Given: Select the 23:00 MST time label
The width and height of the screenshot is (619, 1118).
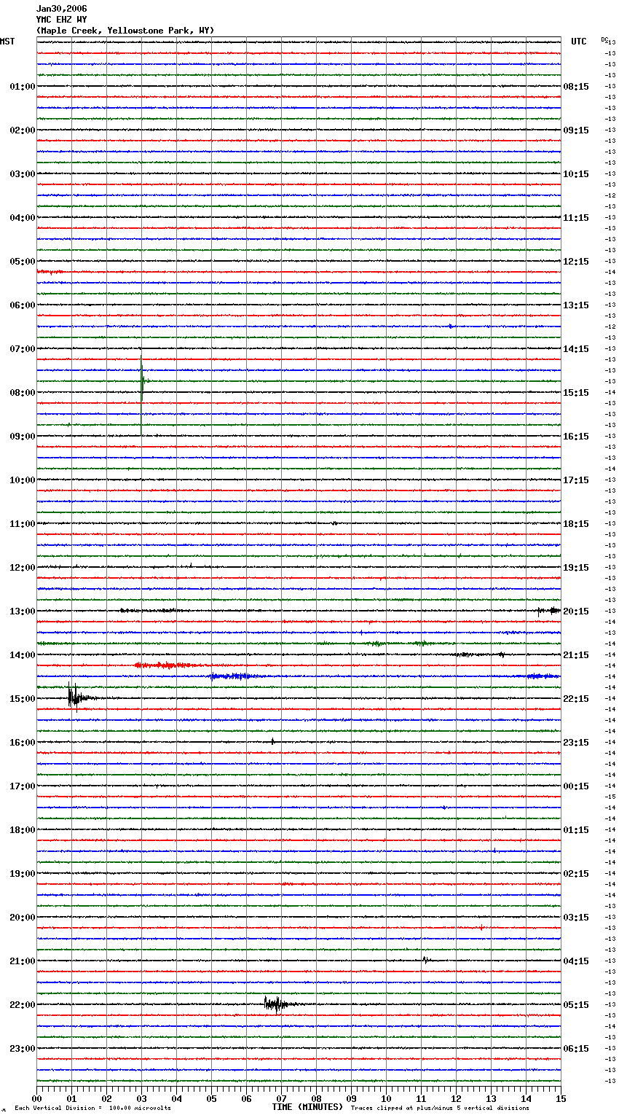Looking at the screenshot, I should tap(23, 1049).
